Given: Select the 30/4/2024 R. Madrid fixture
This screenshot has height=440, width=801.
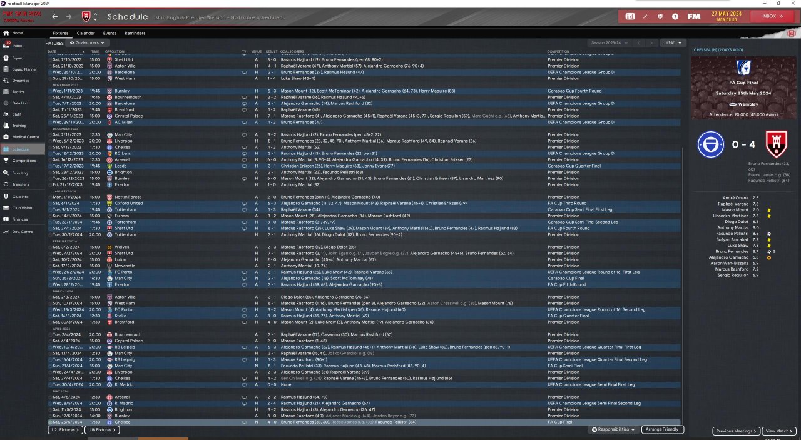Looking at the screenshot, I should (364, 384).
